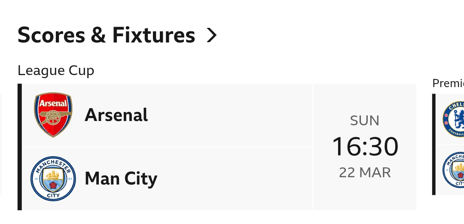This screenshot has width=464, height=224.
Task: Select the partially visible Premier League label
Action: 448,83
